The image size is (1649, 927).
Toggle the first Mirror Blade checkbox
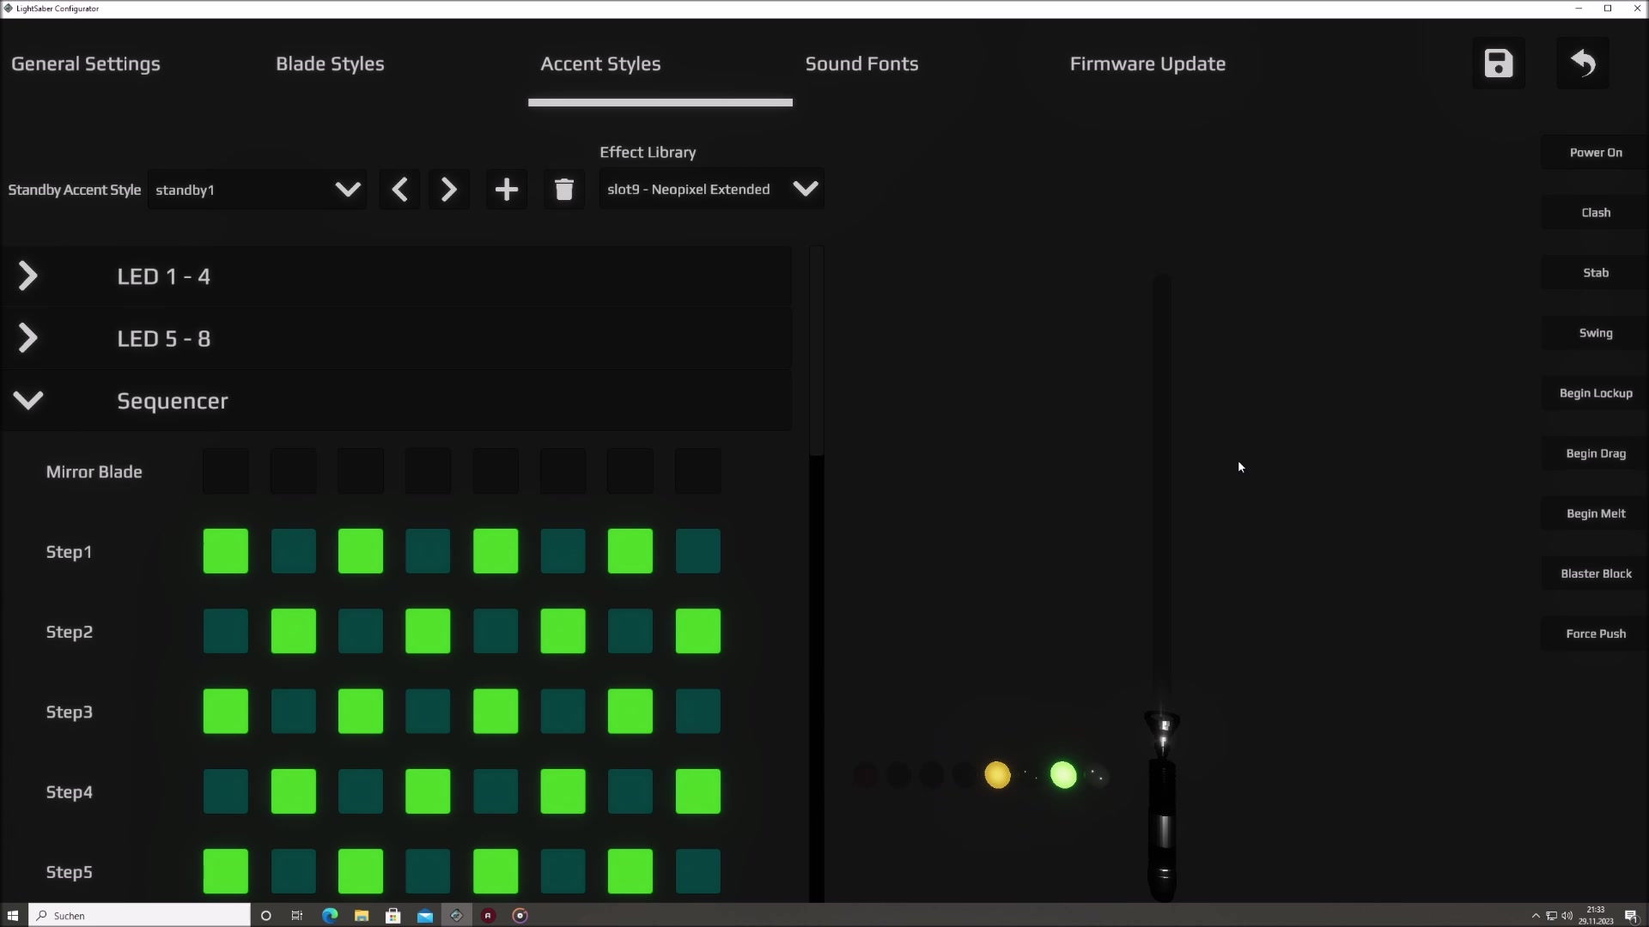[226, 471]
